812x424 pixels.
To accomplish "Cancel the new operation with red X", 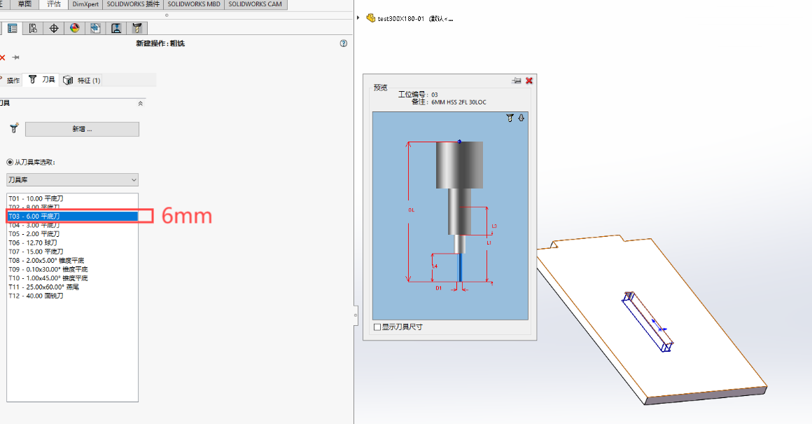I will click(x=2, y=57).
